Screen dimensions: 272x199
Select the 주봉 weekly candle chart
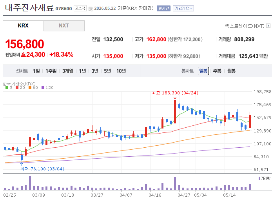pyautogui.click(x=217, y=71)
